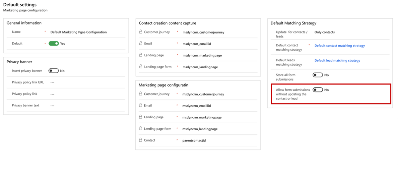Click the Privacy banner text field
Screen dimensions: 398x172
pos(52,105)
